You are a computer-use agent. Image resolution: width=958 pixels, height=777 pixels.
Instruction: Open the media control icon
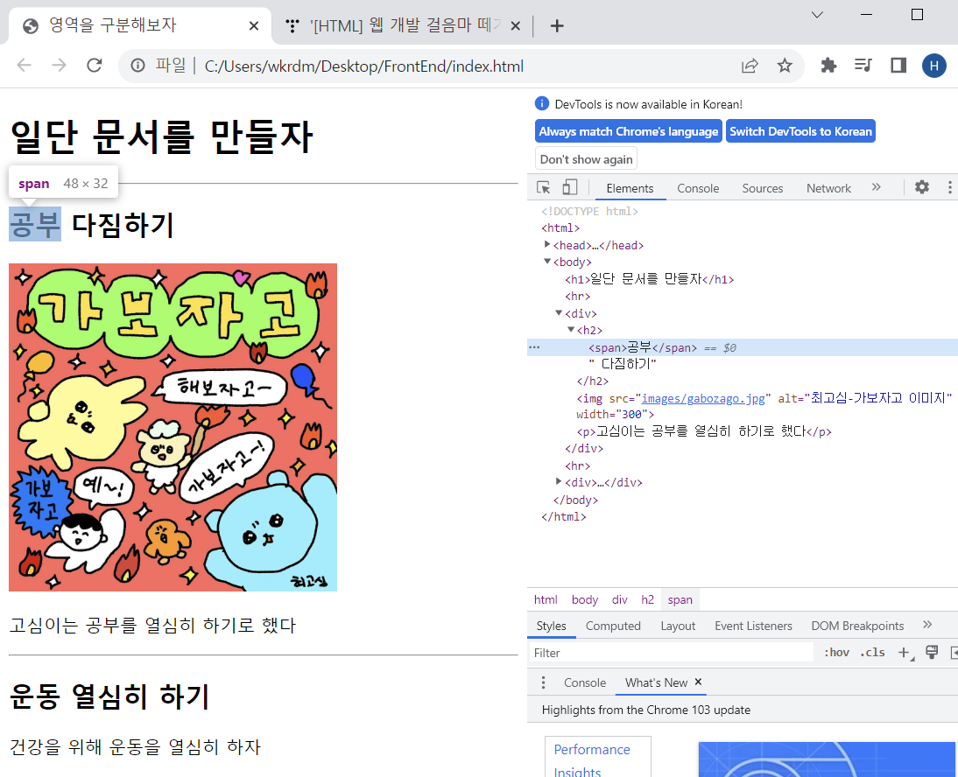pyautogui.click(x=863, y=66)
